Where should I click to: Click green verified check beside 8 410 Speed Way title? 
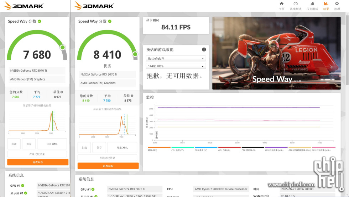coord(110,21)
